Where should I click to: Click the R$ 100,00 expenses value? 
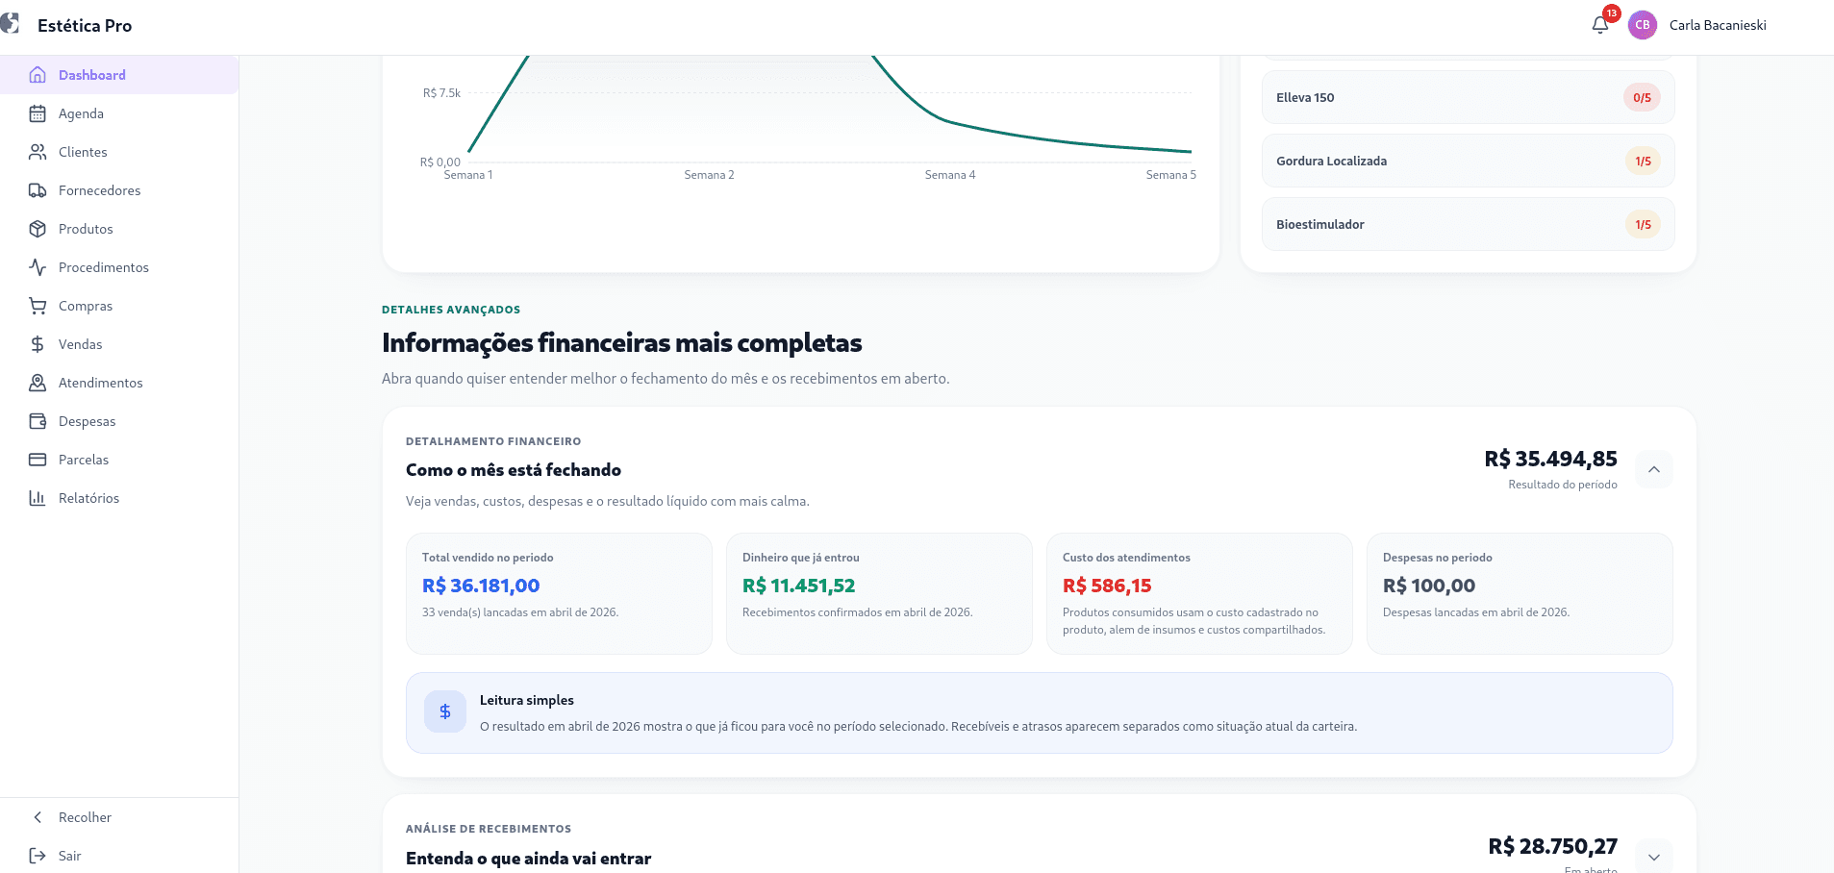[1429, 586]
